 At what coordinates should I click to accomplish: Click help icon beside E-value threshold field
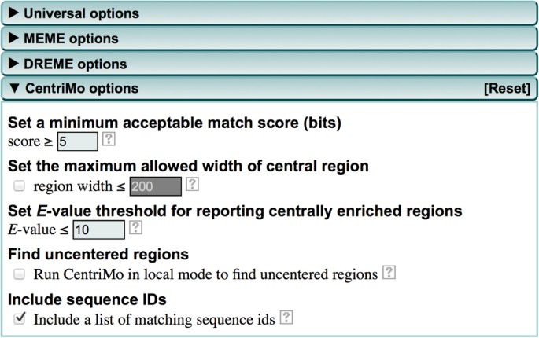coord(136,227)
